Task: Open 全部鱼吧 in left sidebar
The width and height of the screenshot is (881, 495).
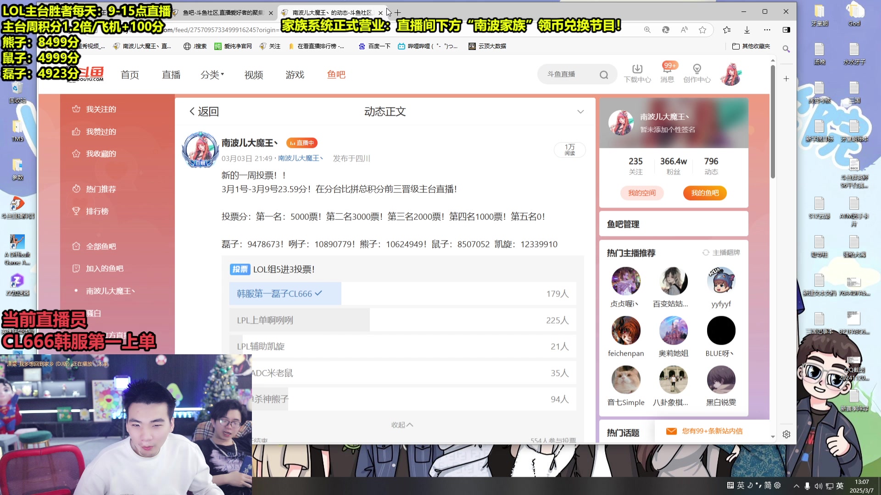Action: click(94, 246)
